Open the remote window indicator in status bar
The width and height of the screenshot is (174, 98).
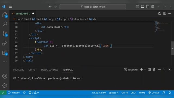[x=3, y=93]
